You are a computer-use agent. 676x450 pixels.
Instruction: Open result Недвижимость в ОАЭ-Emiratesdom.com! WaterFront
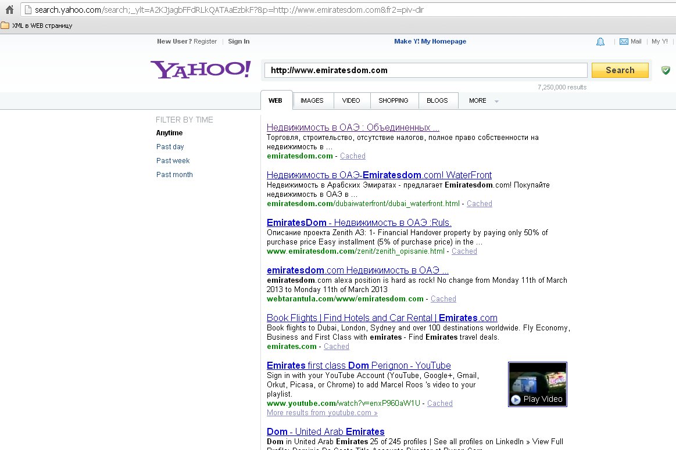(380, 175)
